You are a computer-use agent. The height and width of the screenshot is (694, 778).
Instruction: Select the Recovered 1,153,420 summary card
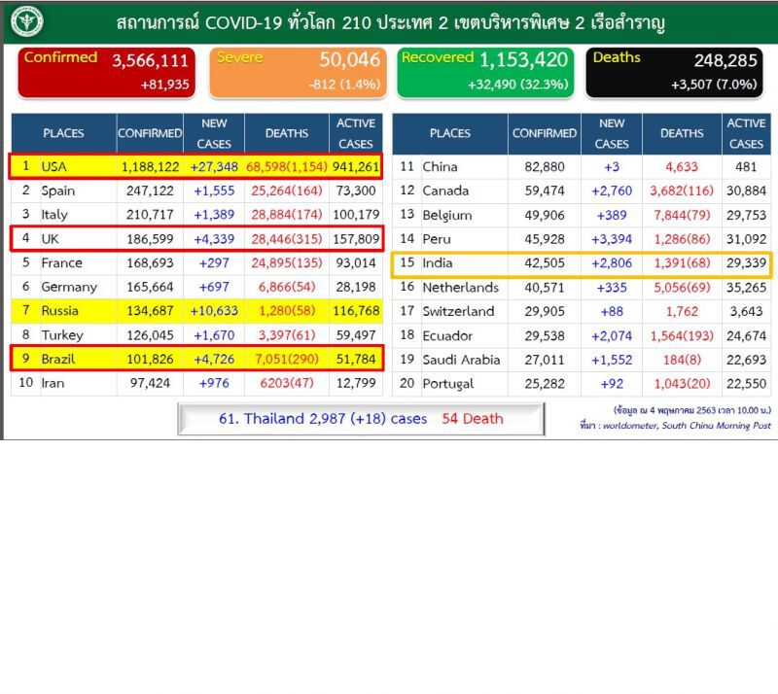(x=485, y=72)
